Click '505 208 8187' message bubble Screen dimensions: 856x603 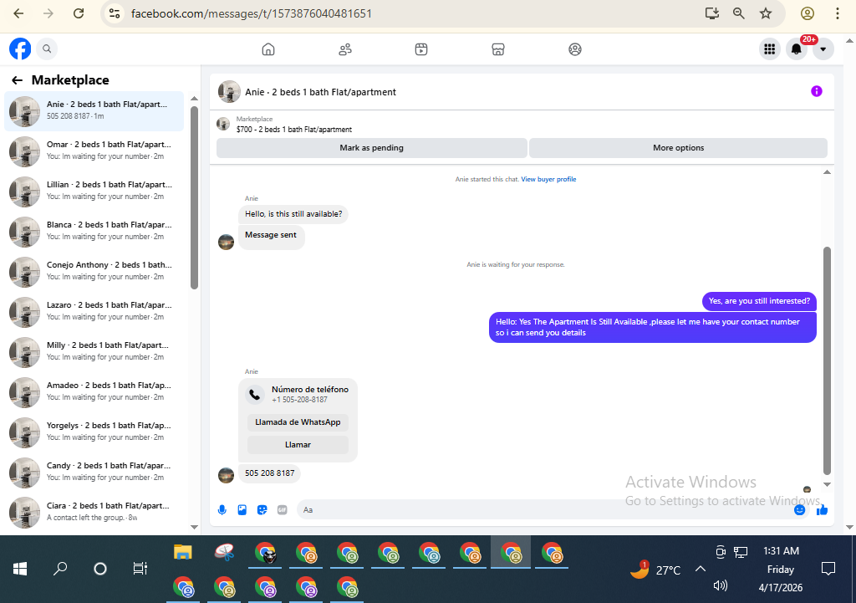click(270, 473)
